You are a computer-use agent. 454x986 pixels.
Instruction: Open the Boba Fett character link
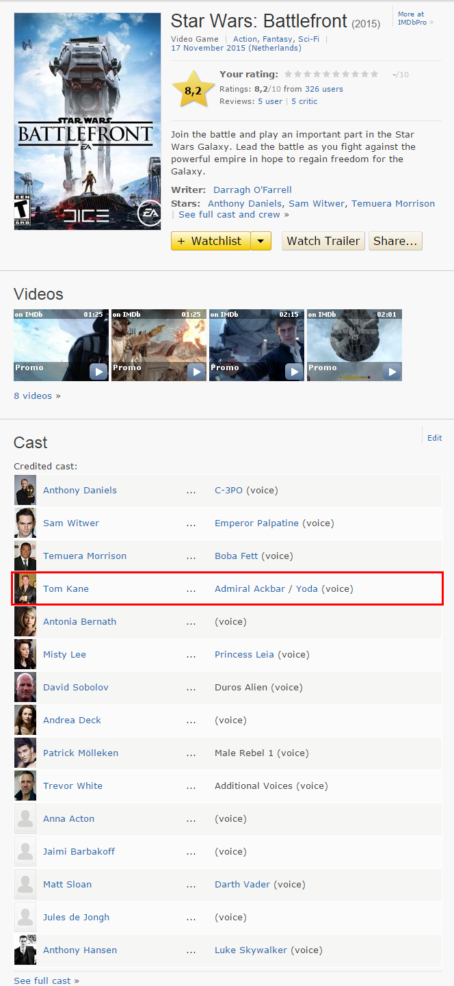pyautogui.click(x=237, y=556)
